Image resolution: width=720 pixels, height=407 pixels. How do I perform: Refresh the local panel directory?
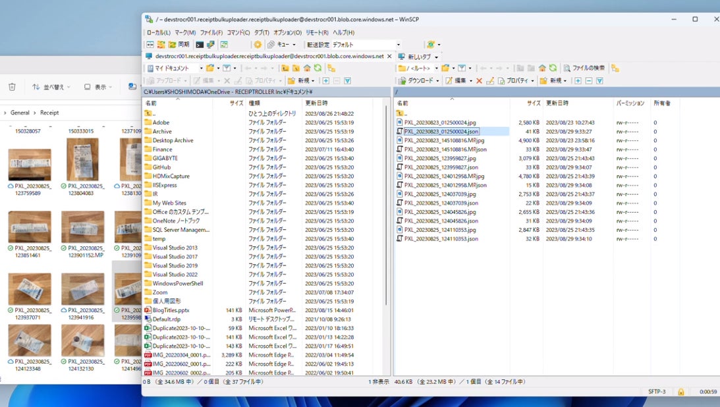[318, 68]
